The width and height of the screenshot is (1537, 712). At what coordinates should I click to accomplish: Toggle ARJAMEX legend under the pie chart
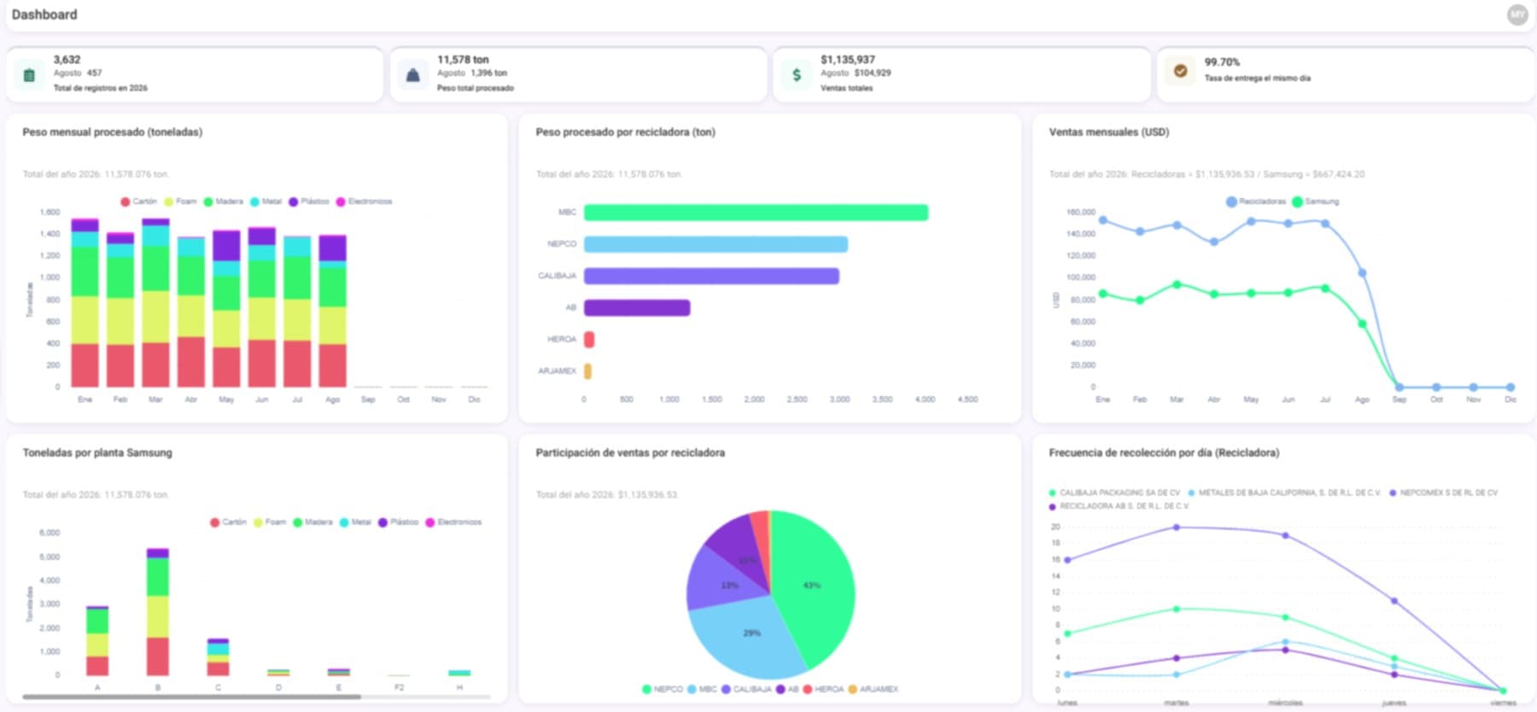pos(873,689)
